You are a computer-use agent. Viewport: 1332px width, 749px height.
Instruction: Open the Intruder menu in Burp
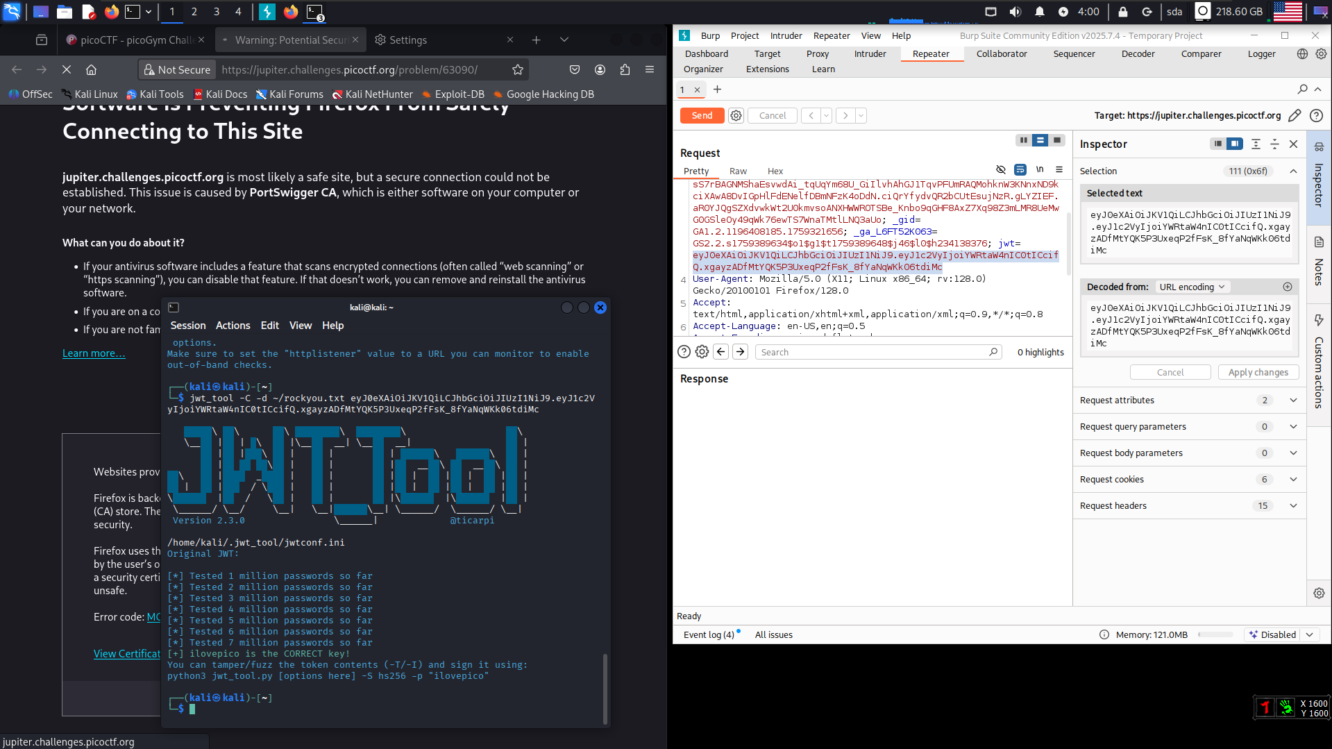[x=786, y=35]
